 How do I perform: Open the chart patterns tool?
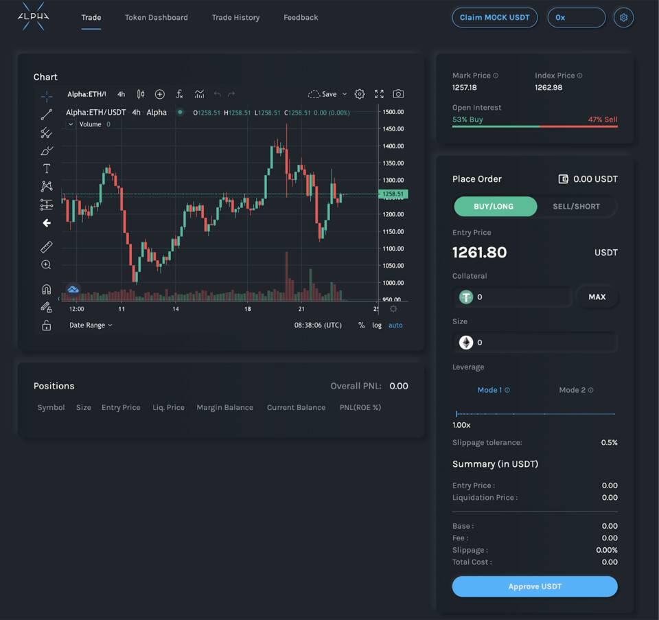point(47,186)
